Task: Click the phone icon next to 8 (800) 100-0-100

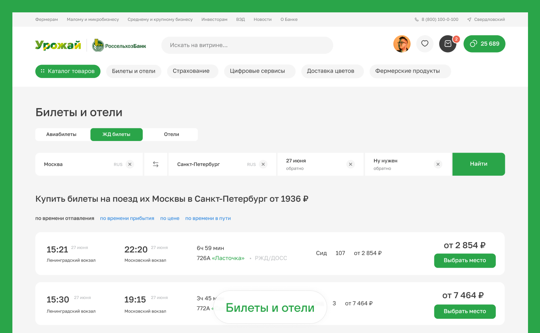Action: (417, 19)
